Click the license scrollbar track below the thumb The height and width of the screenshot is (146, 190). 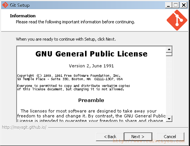pos(169,86)
